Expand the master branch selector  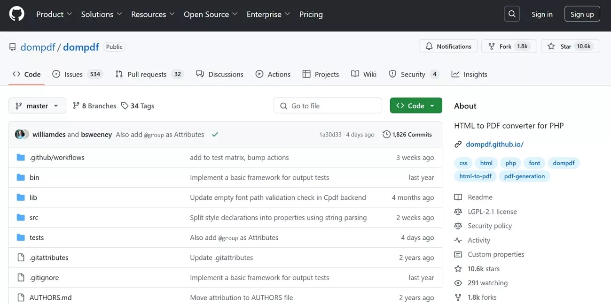[x=37, y=106]
